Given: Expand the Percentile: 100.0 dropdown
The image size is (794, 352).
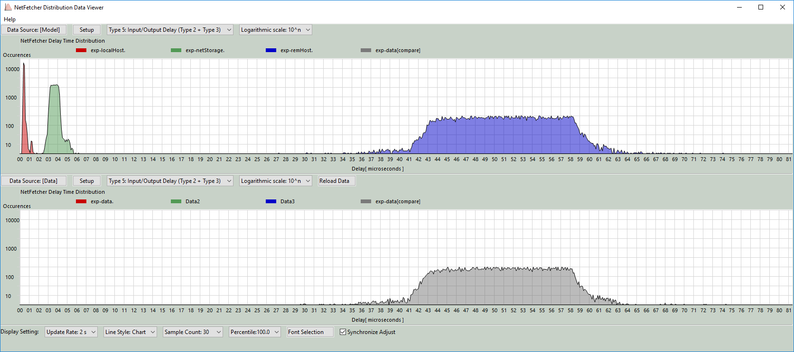Looking at the screenshot, I should pyautogui.click(x=255, y=332).
